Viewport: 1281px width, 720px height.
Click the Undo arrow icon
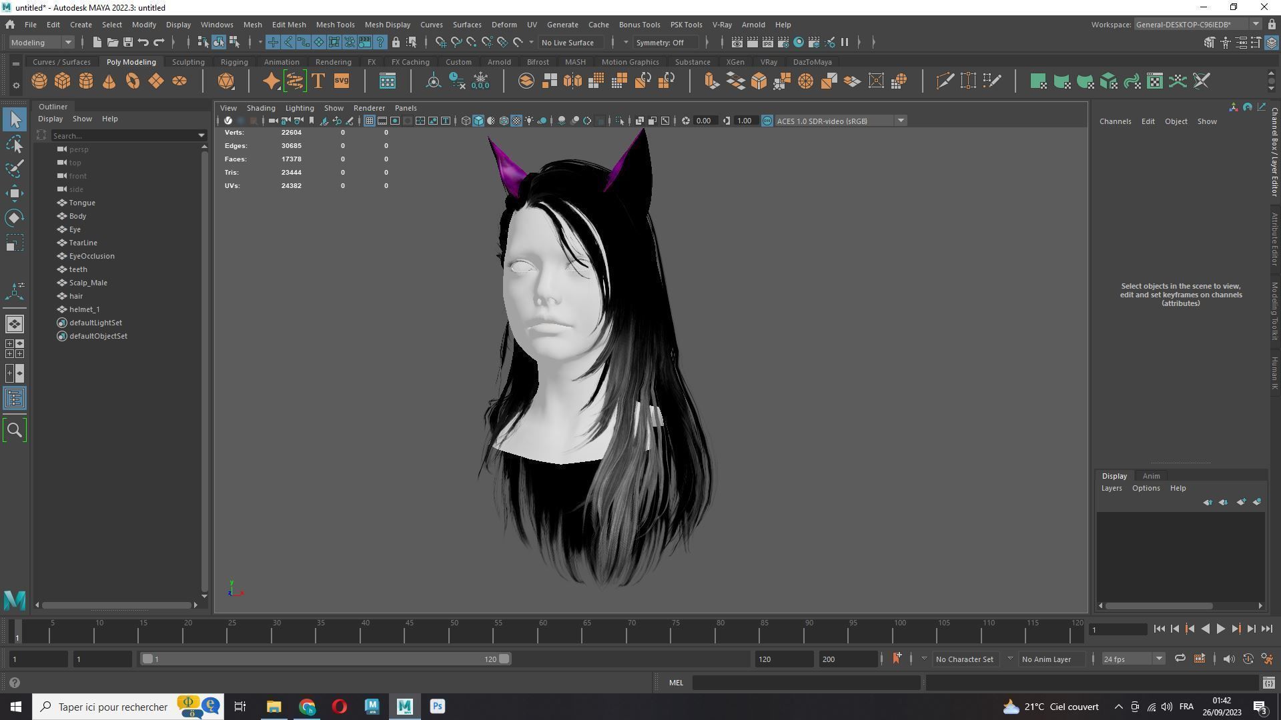(143, 42)
